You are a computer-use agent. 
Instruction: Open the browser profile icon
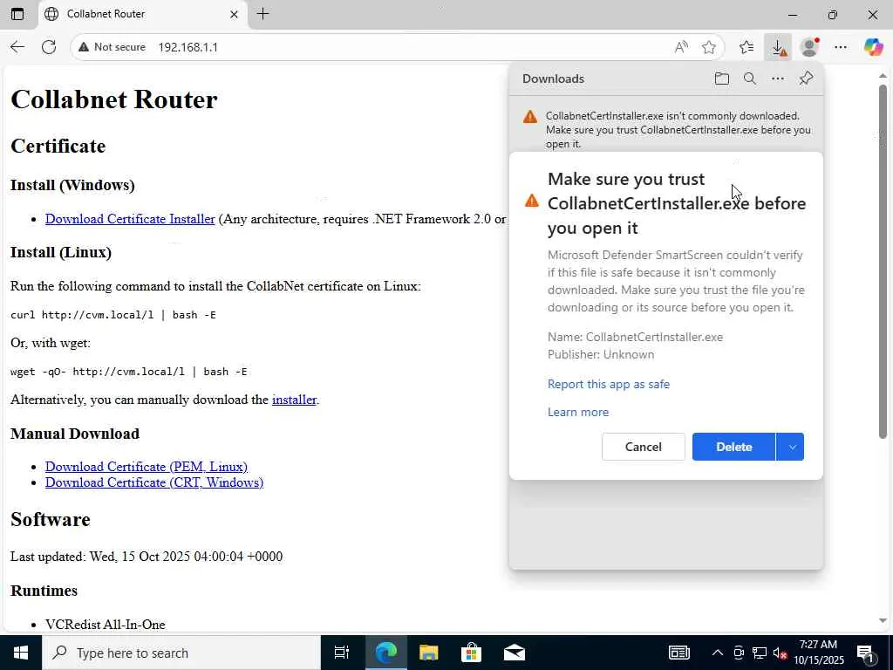tap(809, 47)
